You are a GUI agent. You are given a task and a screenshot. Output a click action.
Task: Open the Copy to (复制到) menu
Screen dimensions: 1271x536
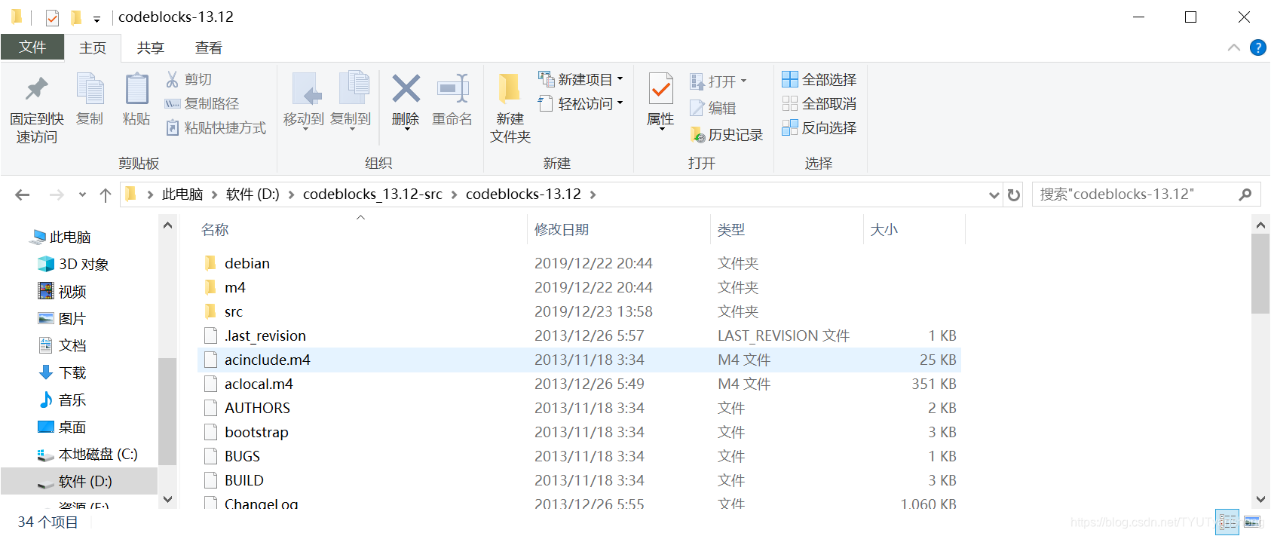click(351, 100)
